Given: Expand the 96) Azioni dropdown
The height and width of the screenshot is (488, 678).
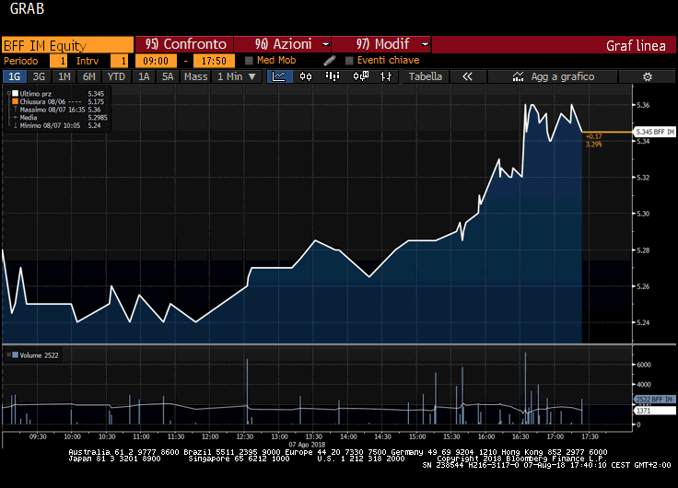Looking at the screenshot, I should (282, 44).
